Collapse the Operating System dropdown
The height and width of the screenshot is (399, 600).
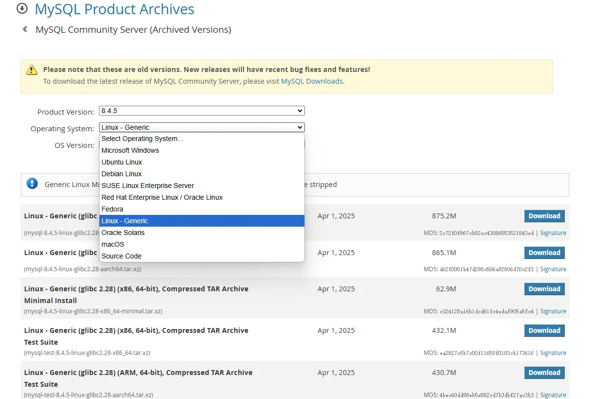[x=201, y=127]
